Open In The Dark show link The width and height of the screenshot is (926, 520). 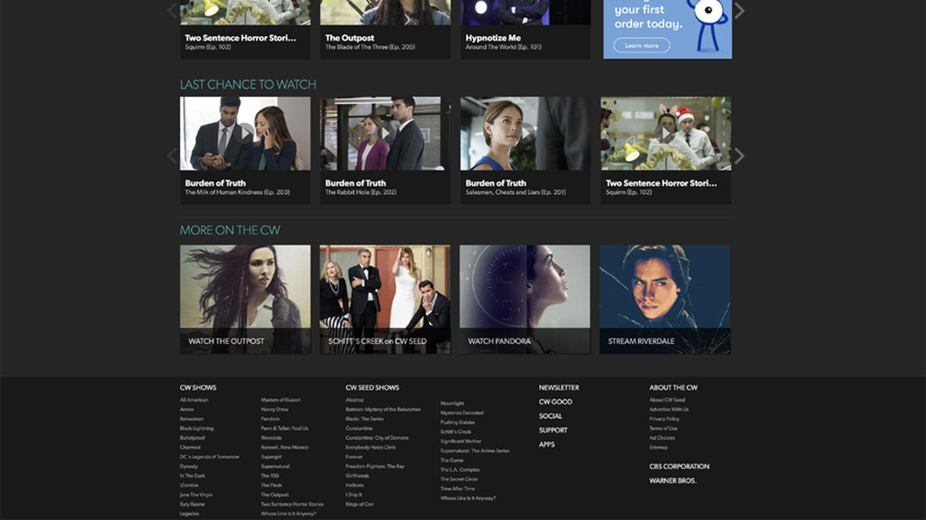pos(192,476)
